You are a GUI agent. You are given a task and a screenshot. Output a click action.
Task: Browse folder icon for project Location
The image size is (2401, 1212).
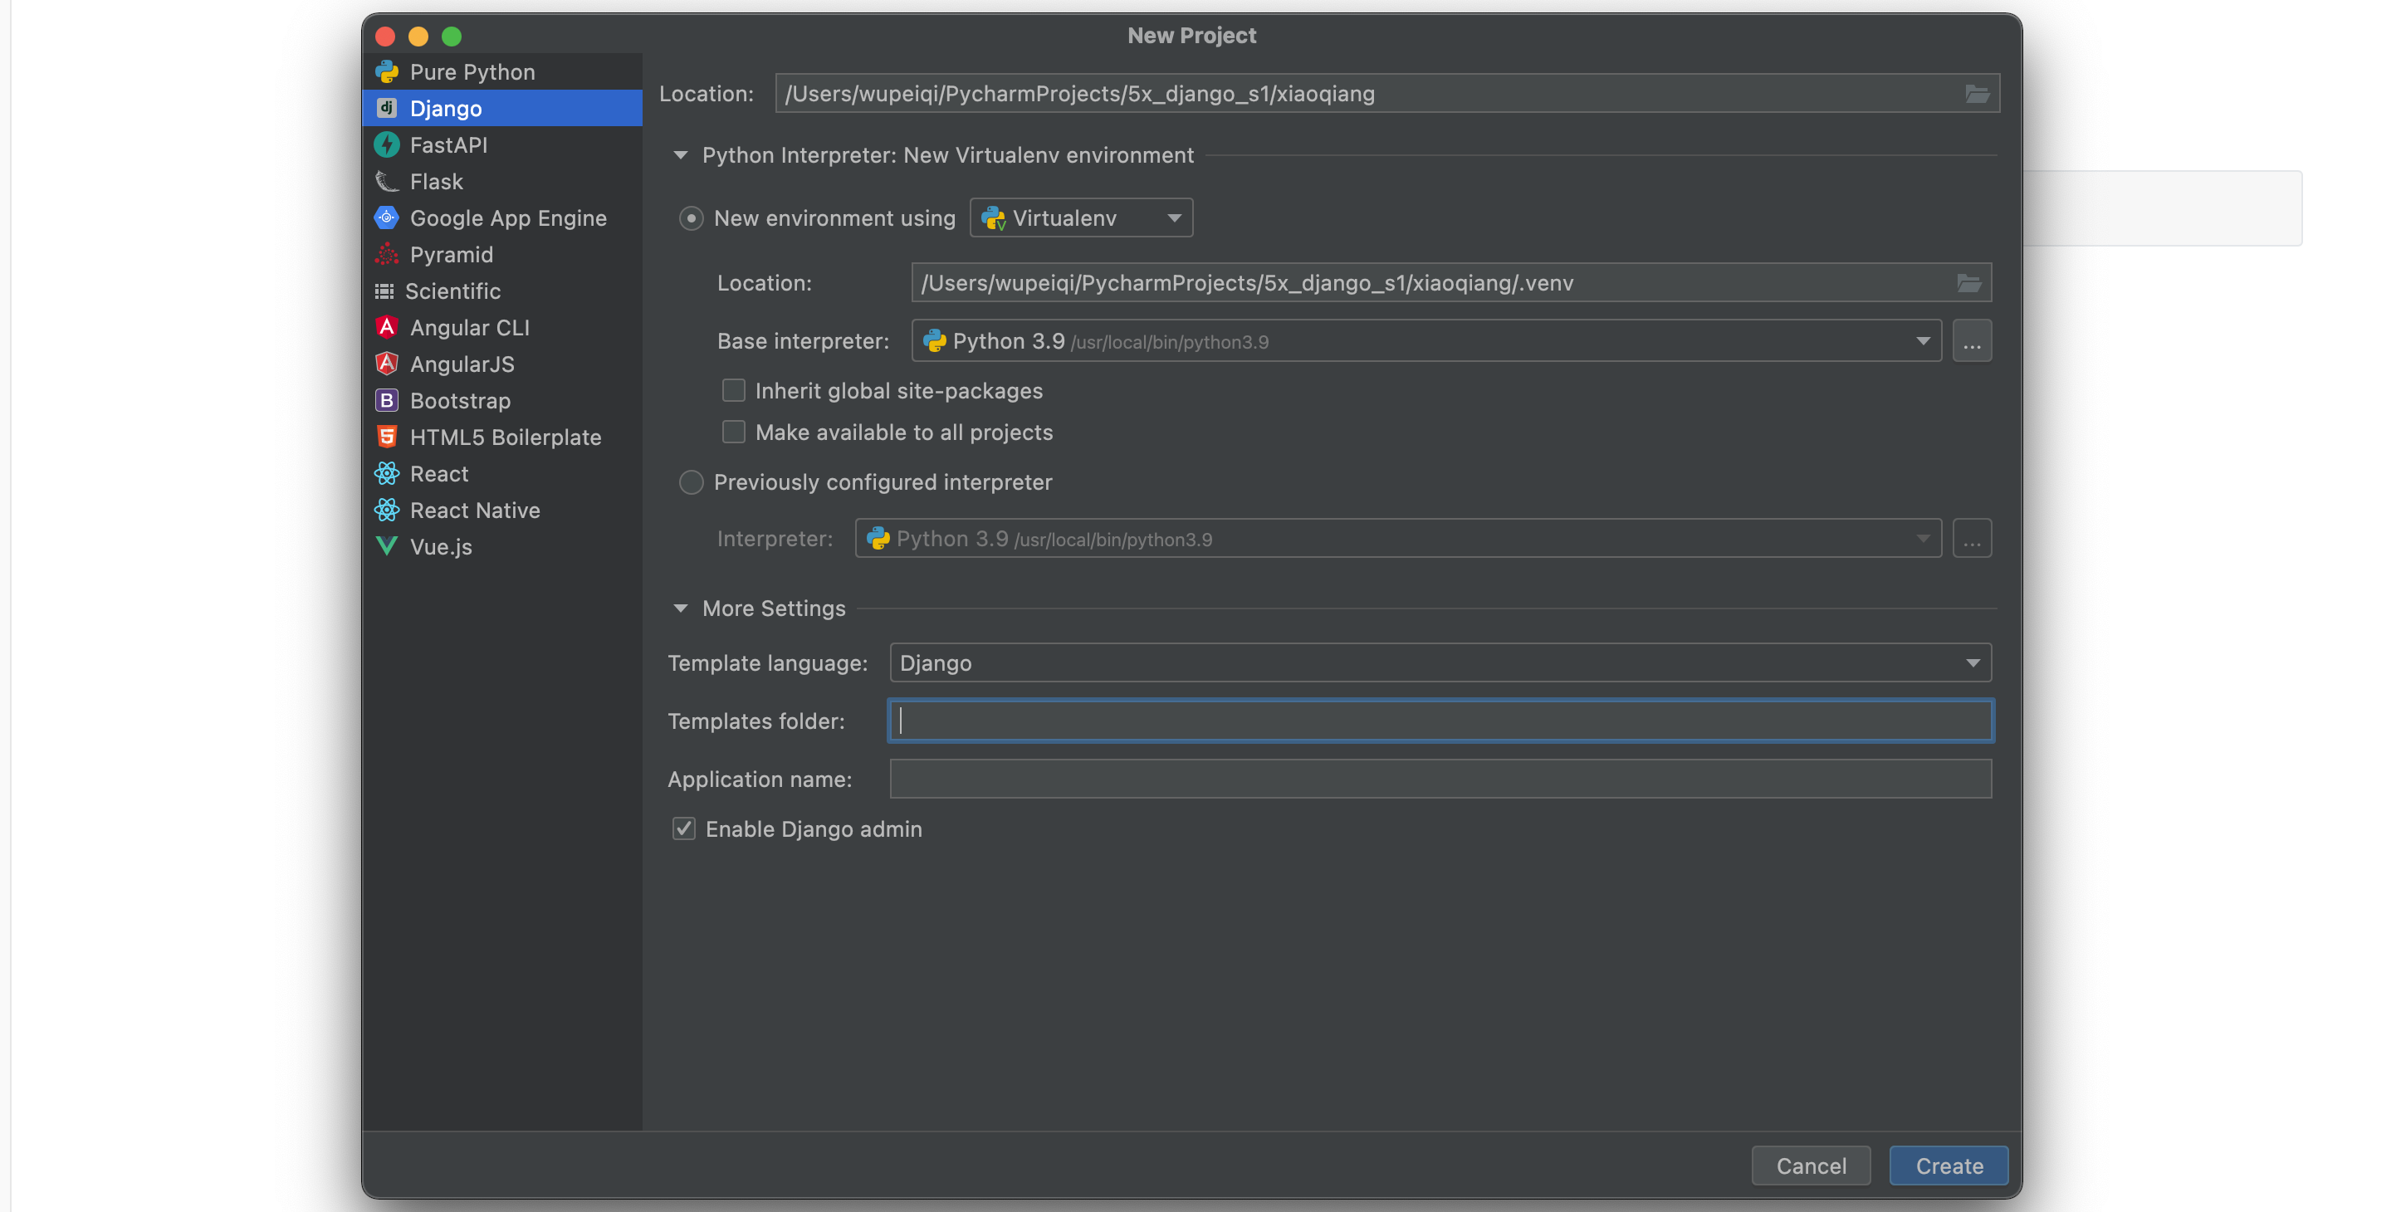click(x=1977, y=94)
